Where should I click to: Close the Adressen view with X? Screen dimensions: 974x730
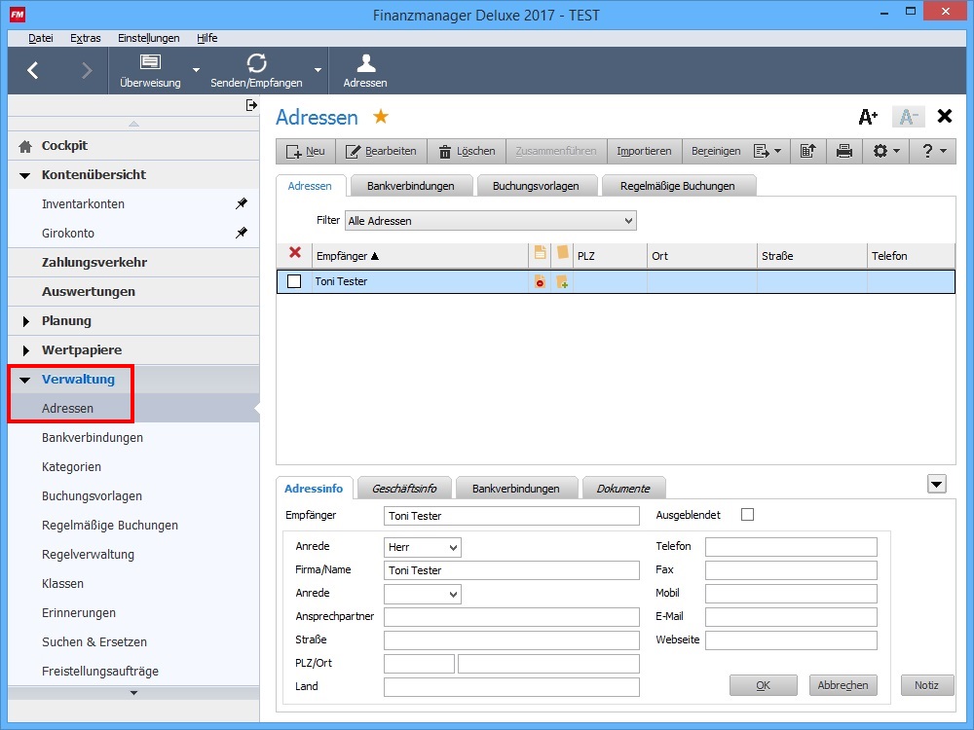coord(944,116)
